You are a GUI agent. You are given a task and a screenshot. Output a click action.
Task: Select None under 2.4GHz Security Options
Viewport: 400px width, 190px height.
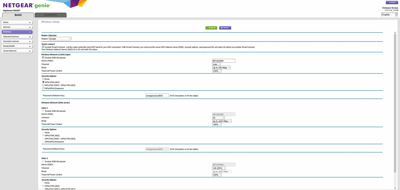point(43,79)
